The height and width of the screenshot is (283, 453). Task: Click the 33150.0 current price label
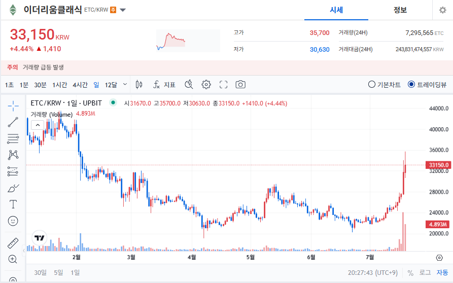(x=438, y=165)
